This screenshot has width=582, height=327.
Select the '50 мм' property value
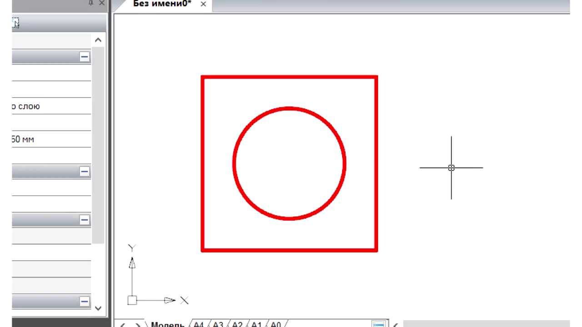(51, 139)
